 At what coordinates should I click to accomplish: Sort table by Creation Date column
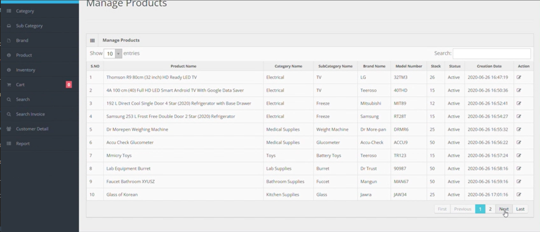coord(489,66)
